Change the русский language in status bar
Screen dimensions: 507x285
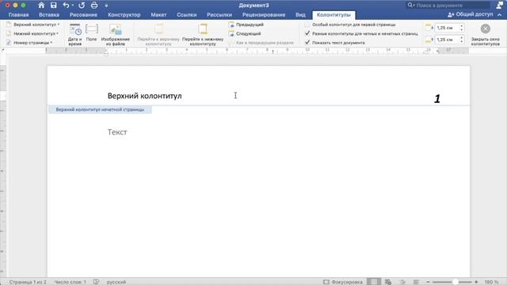(x=116, y=282)
